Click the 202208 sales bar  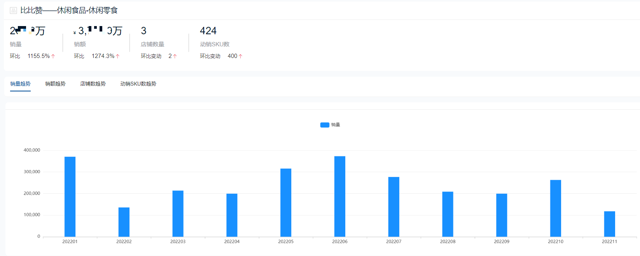(x=448, y=214)
